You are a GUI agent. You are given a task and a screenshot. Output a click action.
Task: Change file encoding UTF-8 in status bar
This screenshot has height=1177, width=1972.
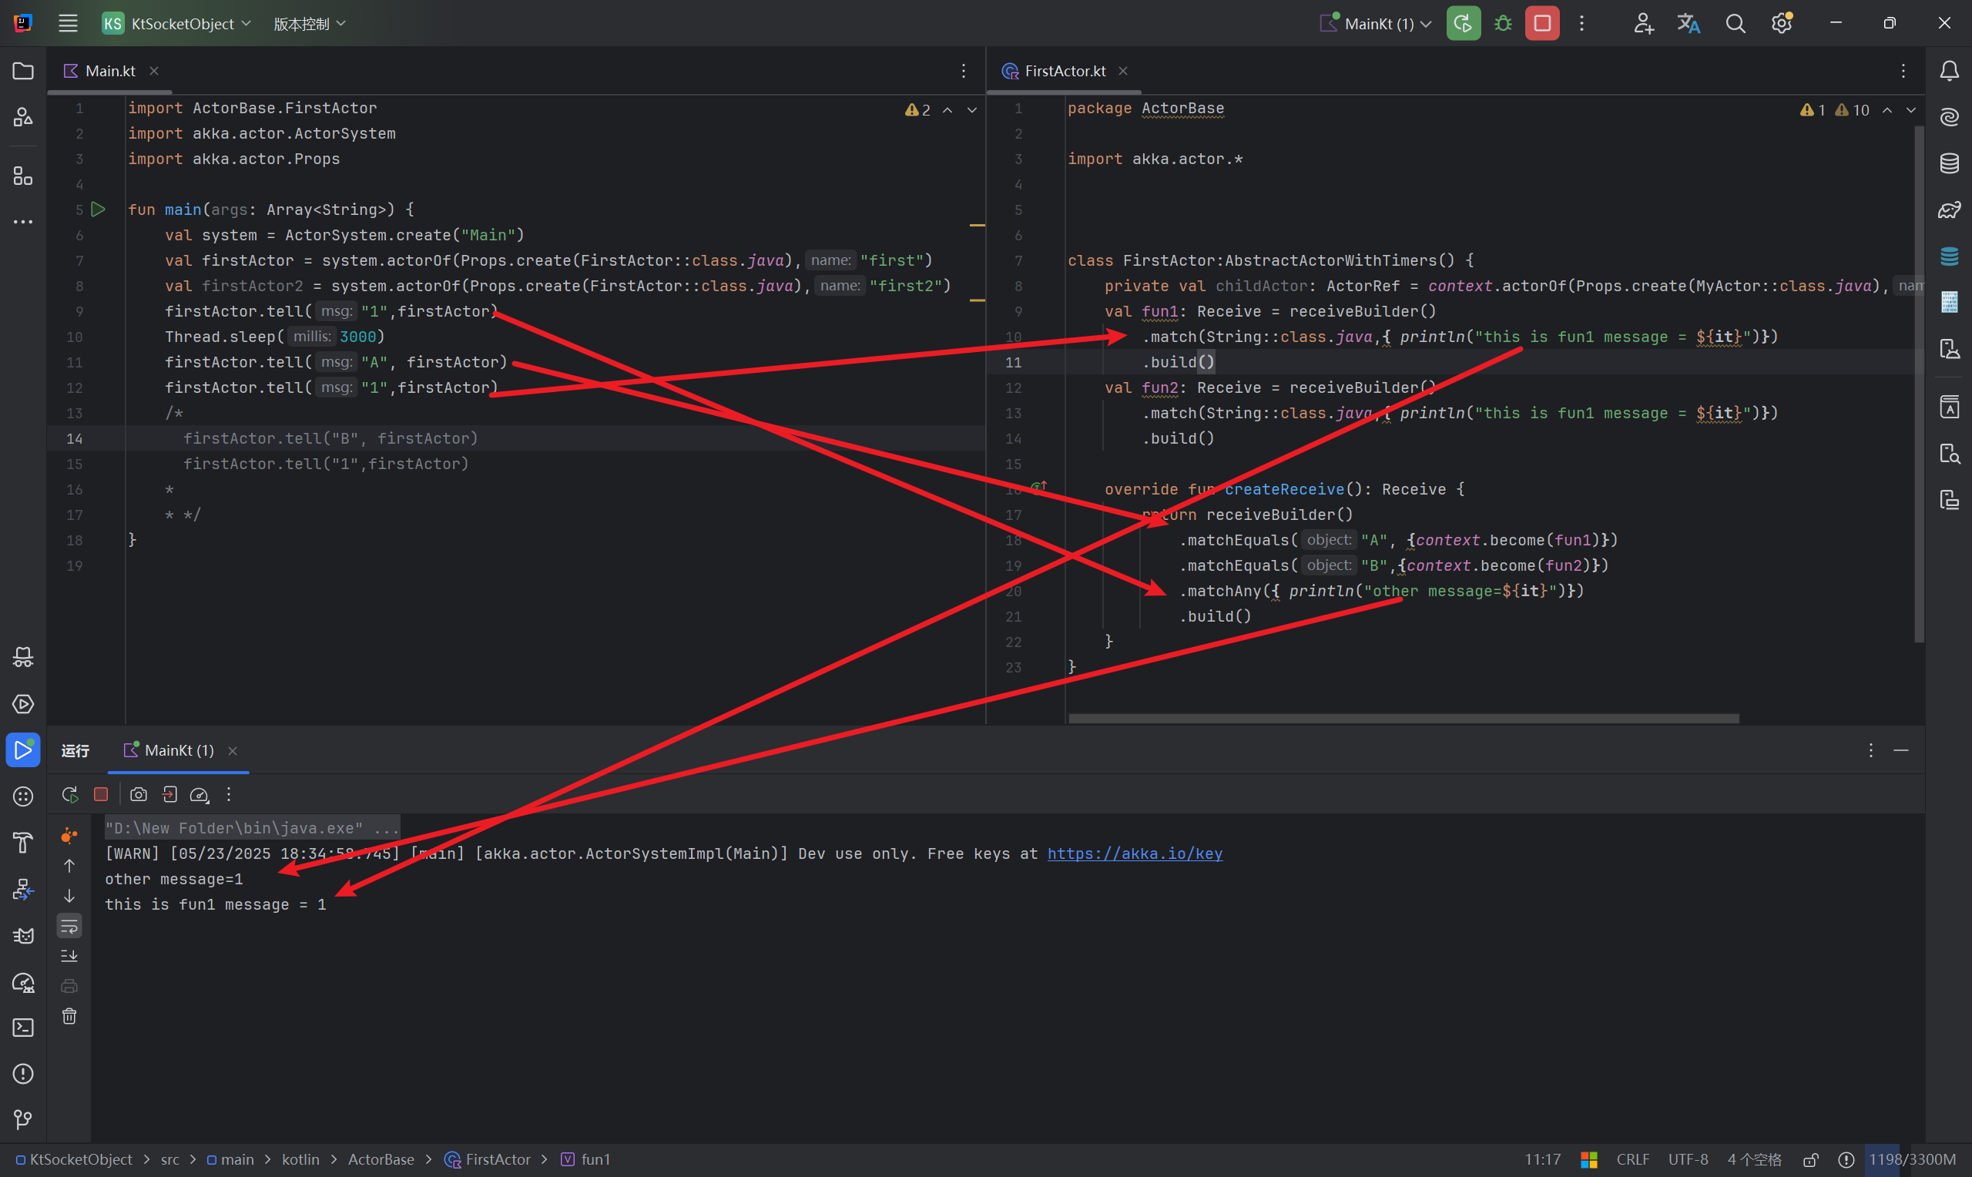coord(1688,1159)
